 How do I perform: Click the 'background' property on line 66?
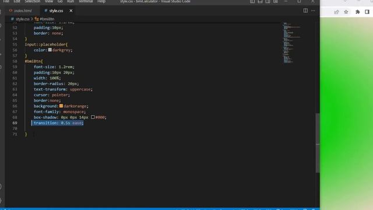click(x=45, y=106)
